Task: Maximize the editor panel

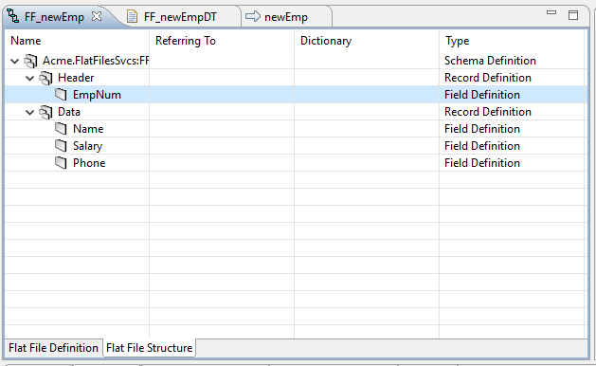Action: pyautogui.click(x=573, y=15)
